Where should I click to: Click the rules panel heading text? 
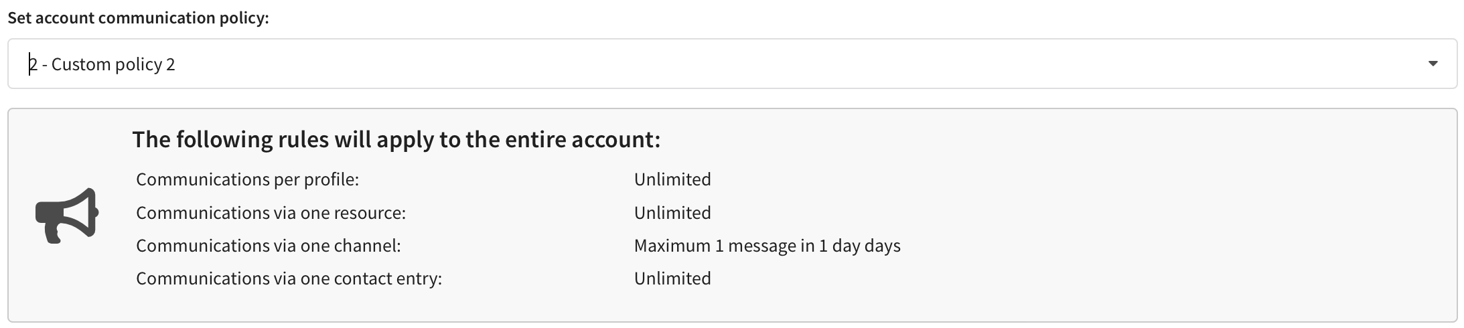coord(396,139)
